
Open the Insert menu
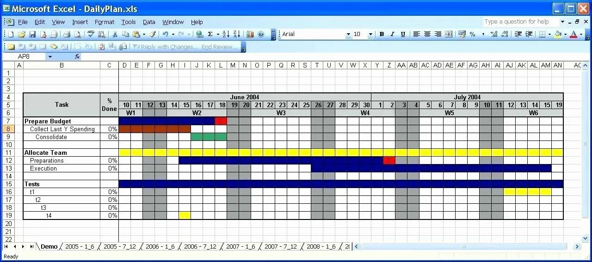pyautogui.click(x=80, y=22)
